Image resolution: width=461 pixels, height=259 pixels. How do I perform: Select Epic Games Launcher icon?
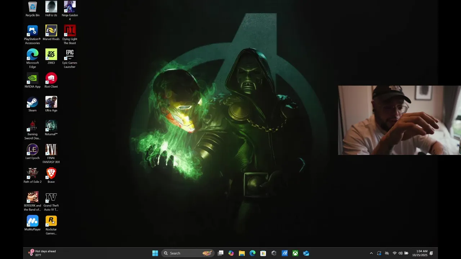point(70,58)
